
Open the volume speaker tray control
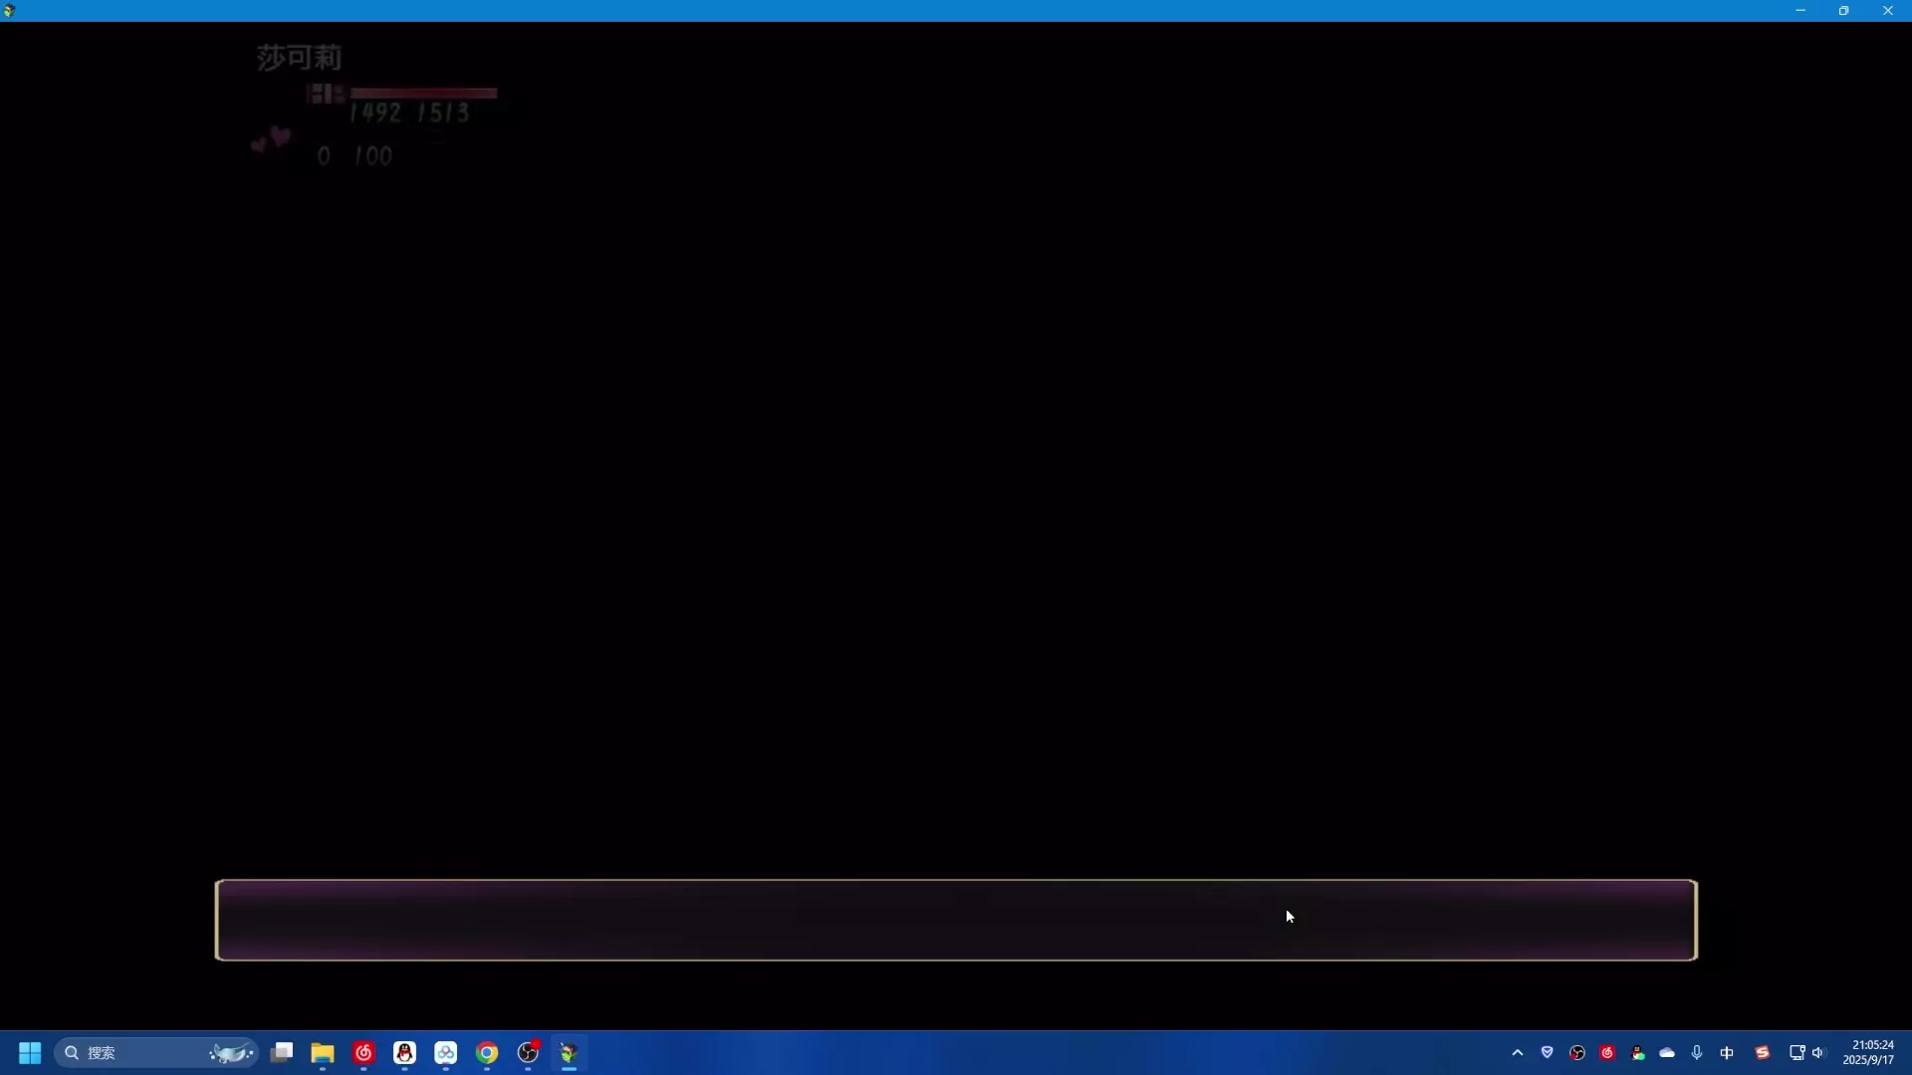click(1818, 1052)
